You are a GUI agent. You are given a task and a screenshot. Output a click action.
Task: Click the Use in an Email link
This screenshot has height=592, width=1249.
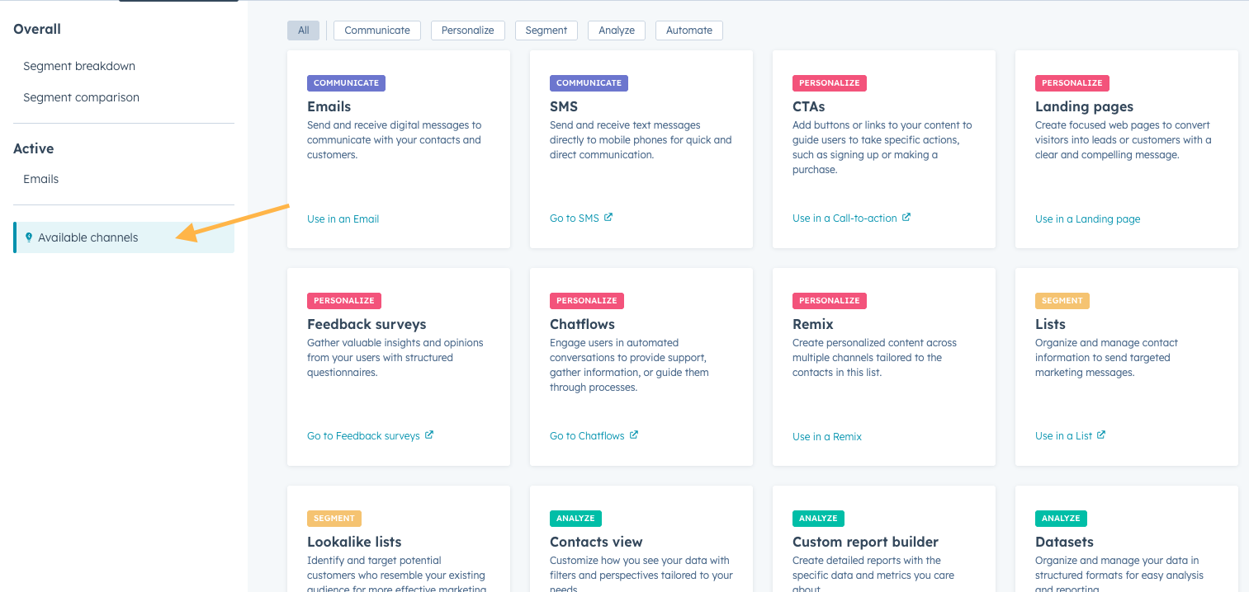343,219
